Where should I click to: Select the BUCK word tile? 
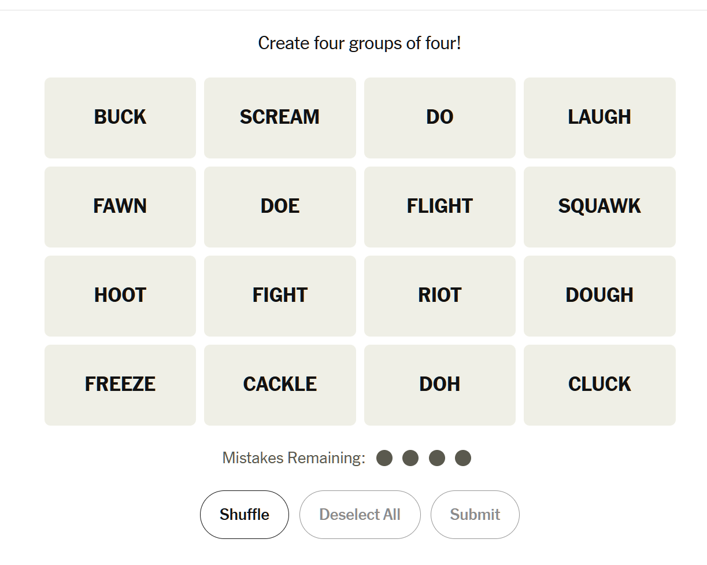click(120, 117)
